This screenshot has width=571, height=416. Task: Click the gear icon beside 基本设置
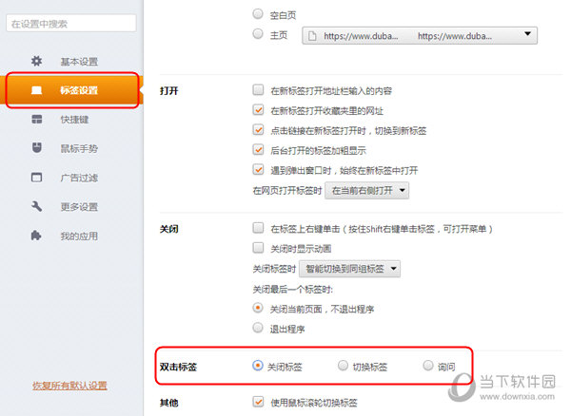click(x=36, y=62)
